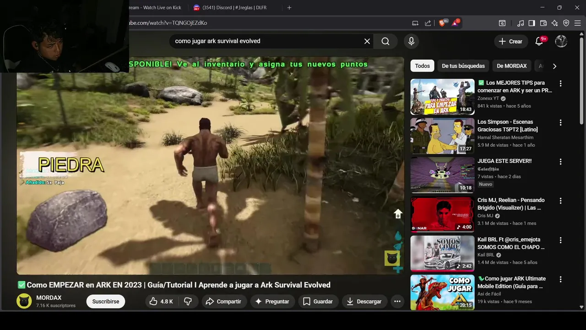Start voice search with microphone
586x330 pixels.
(x=411, y=41)
